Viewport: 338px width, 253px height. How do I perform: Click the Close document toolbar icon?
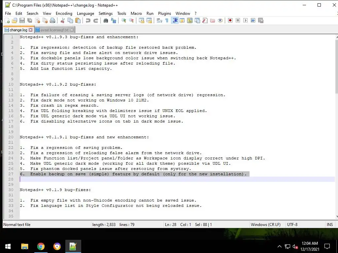point(37,20)
